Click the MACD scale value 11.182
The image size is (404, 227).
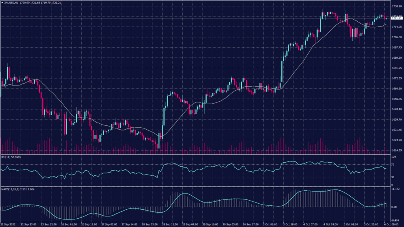coord(395,190)
